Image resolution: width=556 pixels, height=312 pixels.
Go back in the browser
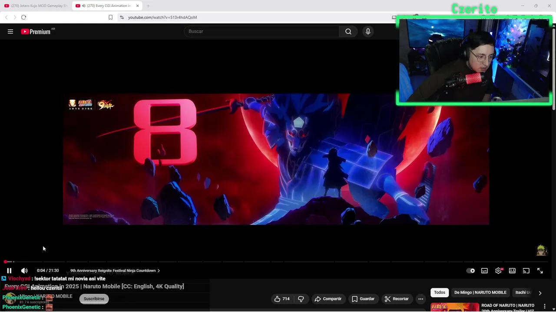[x=6, y=17]
